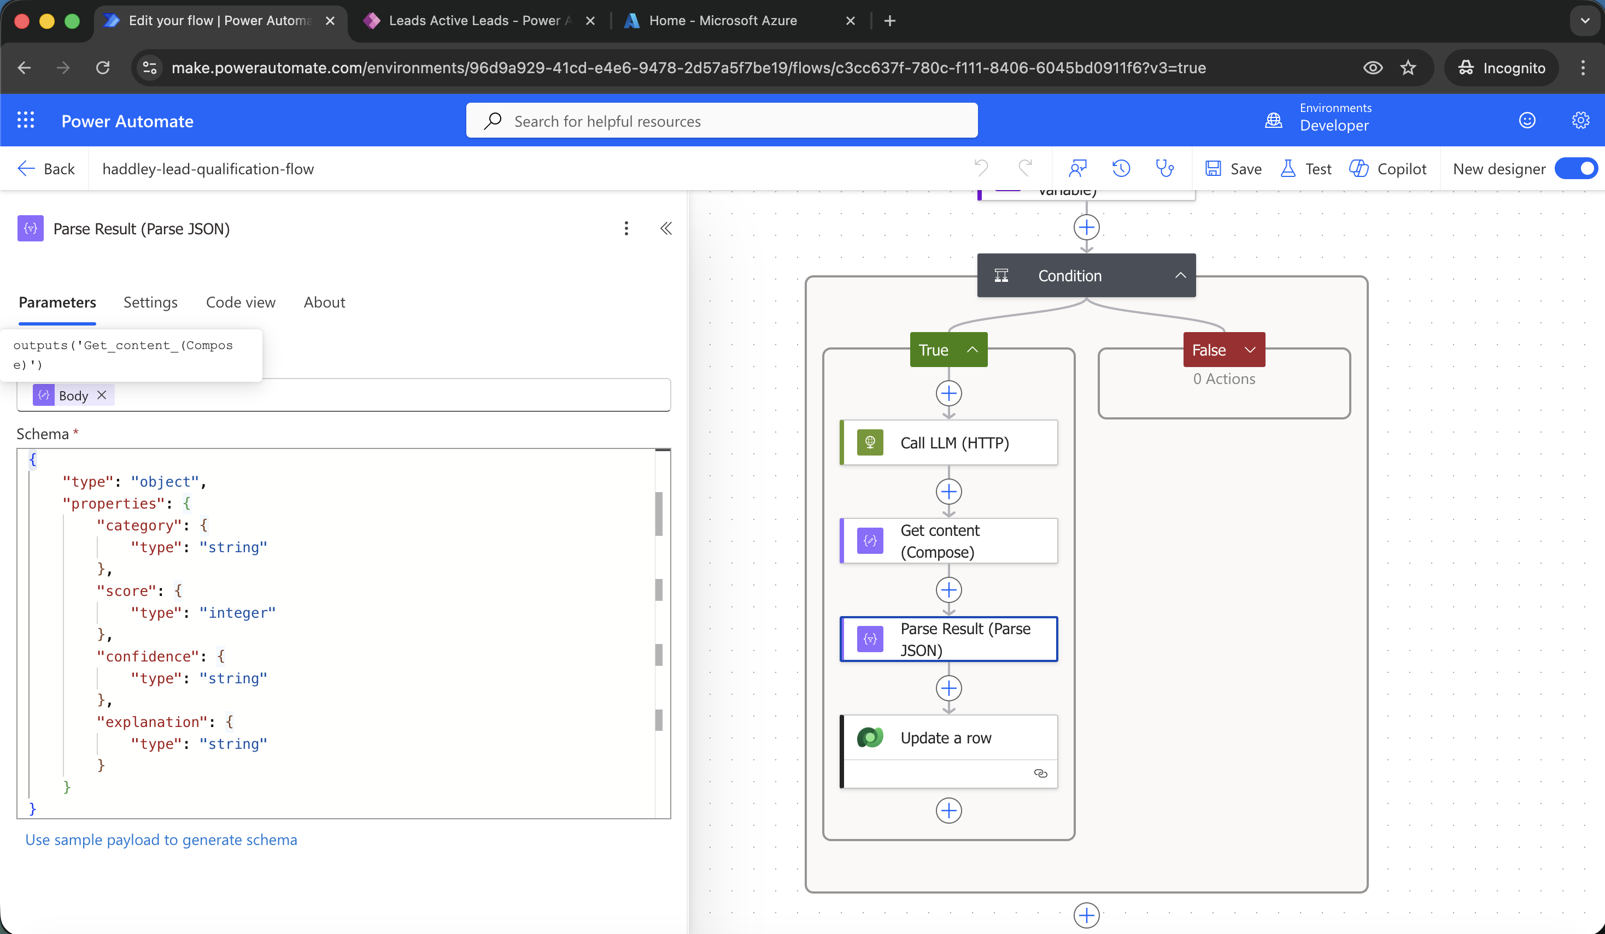1605x934 pixels.
Task: Collapse the Condition card chevron
Action: [1180, 275]
